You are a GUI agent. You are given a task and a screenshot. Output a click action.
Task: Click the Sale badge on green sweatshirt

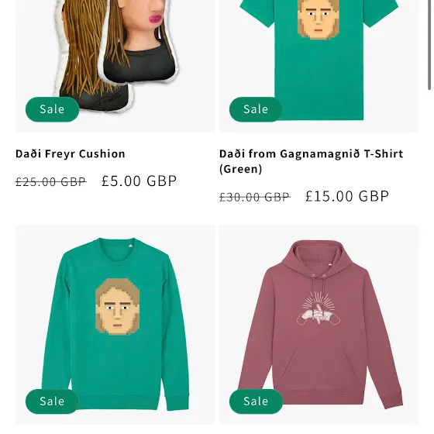(52, 401)
